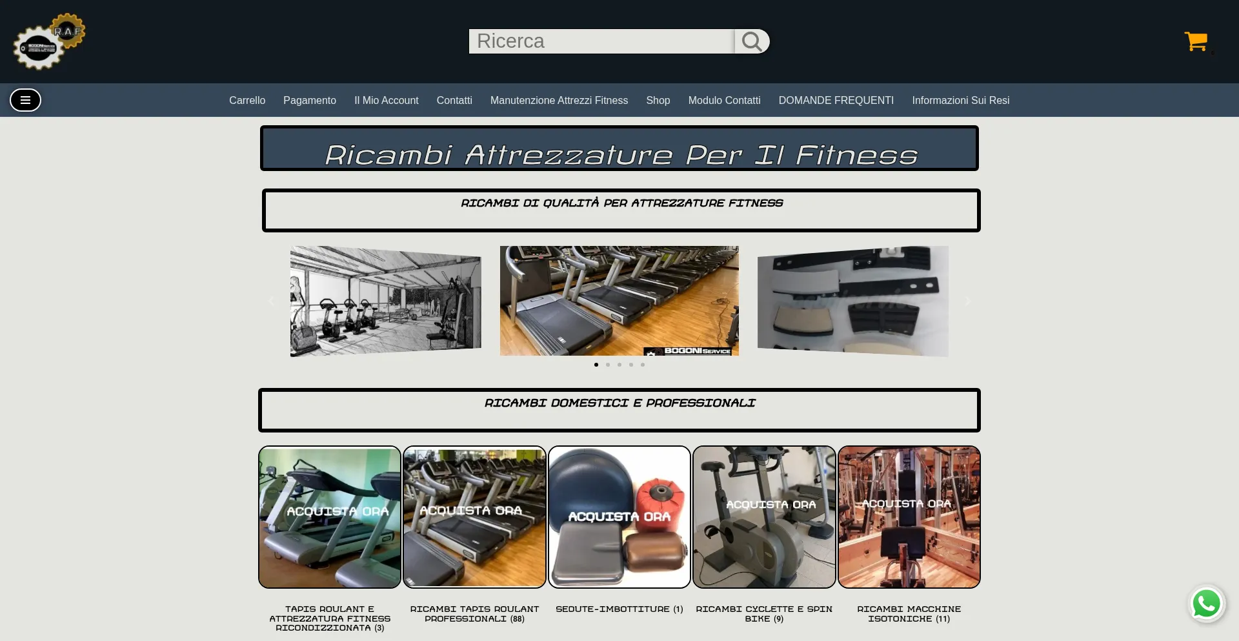Click the carousel previous arrow
This screenshot has height=641, width=1239.
[272, 301]
